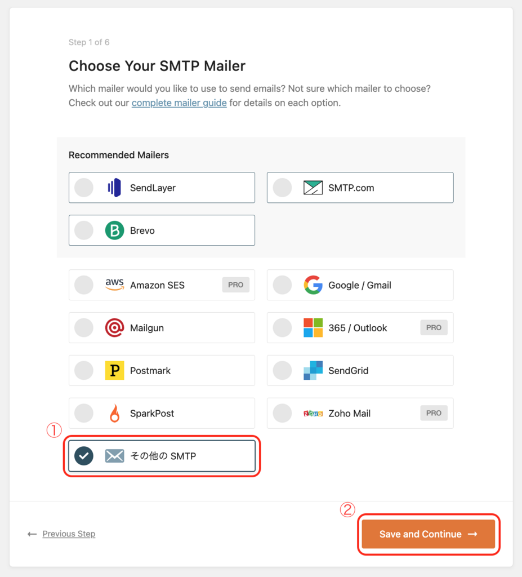Select the SendLayer radio button
Screen dimensions: 522x577
click(x=84, y=188)
